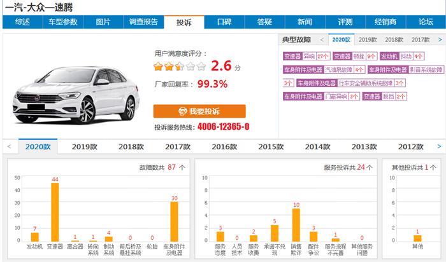Select the 2014款 year tab
This screenshot has height=262, width=446.
(x=318, y=147)
